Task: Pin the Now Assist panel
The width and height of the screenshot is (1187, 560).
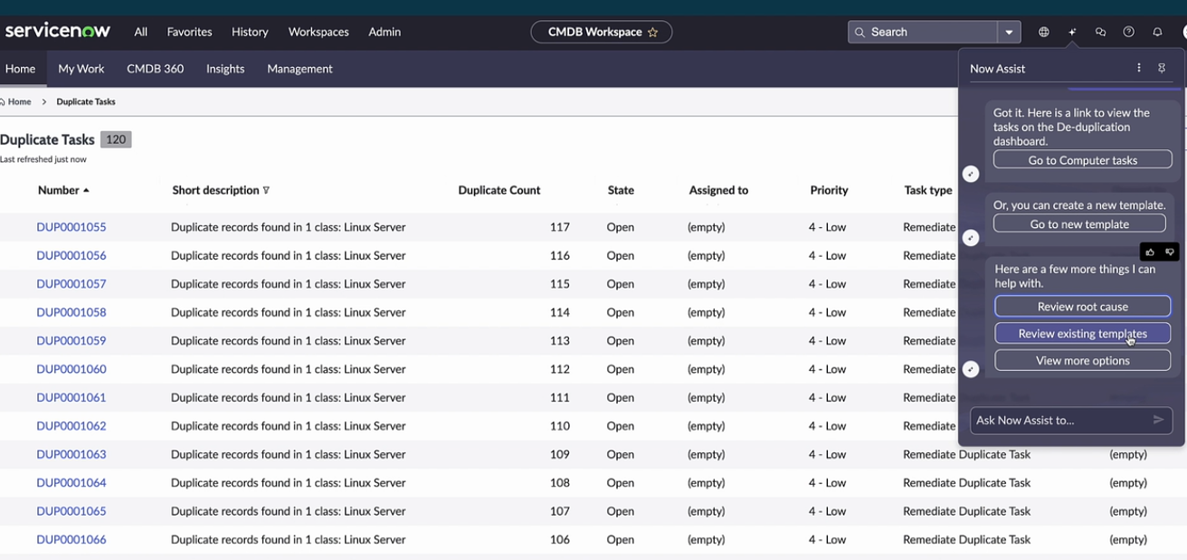Action: [1163, 68]
